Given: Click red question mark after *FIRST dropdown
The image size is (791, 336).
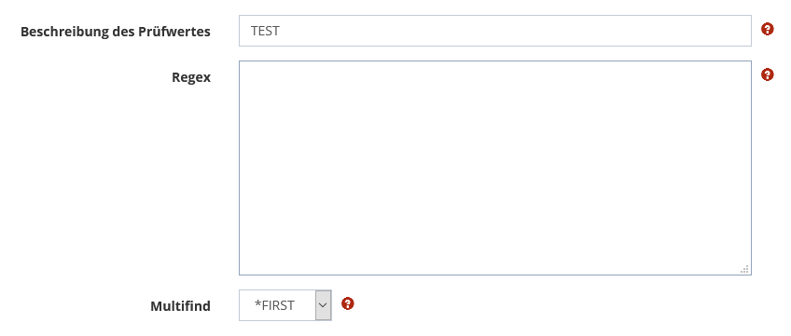Looking at the screenshot, I should click(x=348, y=303).
